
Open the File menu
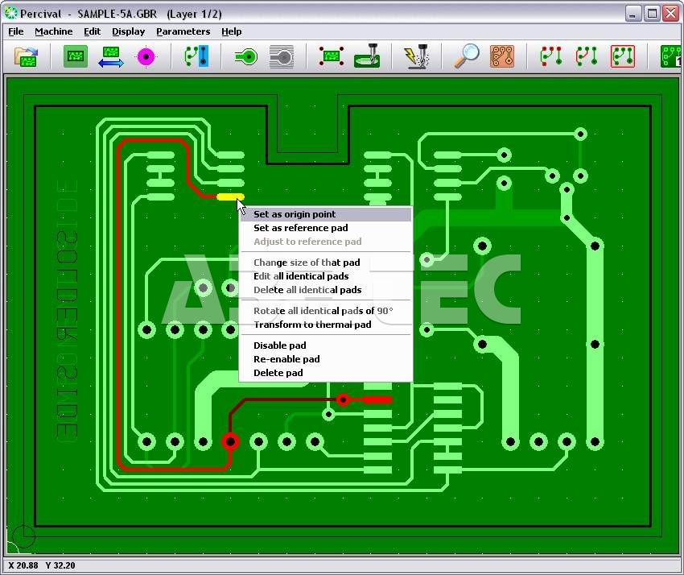pyautogui.click(x=16, y=31)
